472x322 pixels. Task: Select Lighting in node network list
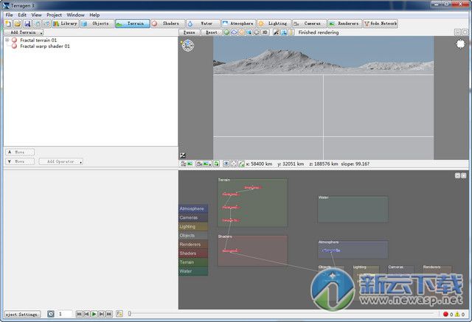pos(193,226)
